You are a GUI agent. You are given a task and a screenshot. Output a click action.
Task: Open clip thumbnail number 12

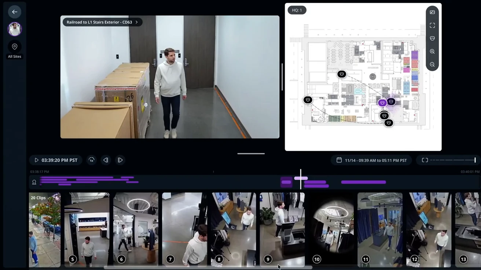coord(429,230)
